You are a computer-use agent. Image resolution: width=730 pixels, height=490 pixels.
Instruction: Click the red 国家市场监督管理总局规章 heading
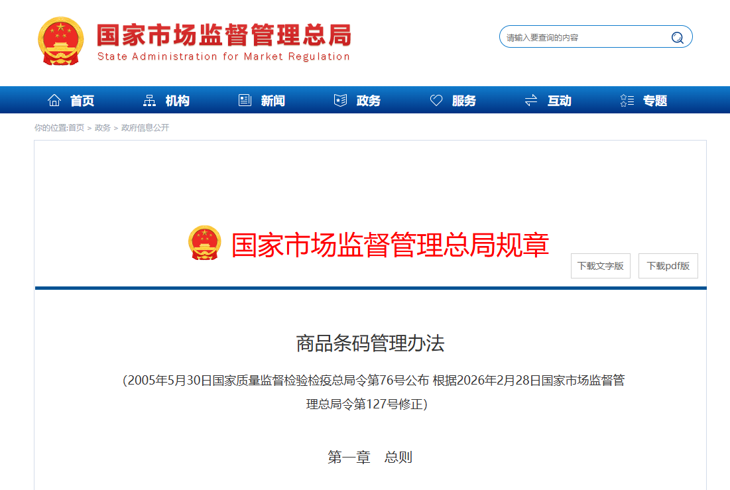pos(390,245)
